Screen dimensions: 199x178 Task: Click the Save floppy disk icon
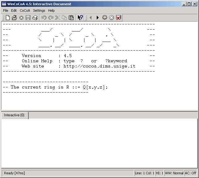pyautogui.click(x=28, y=18)
